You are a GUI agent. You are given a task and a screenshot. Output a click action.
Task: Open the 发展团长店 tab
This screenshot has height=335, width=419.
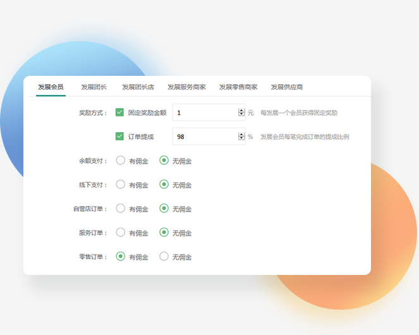(x=138, y=87)
